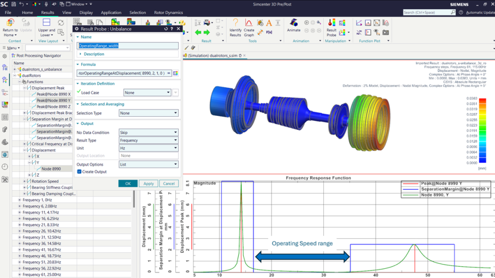
Task: Open the function picker beside the formula field
Action: click(x=175, y=73)
